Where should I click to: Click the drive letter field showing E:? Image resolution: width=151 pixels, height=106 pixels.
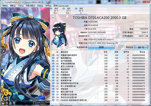pos(101,36)
